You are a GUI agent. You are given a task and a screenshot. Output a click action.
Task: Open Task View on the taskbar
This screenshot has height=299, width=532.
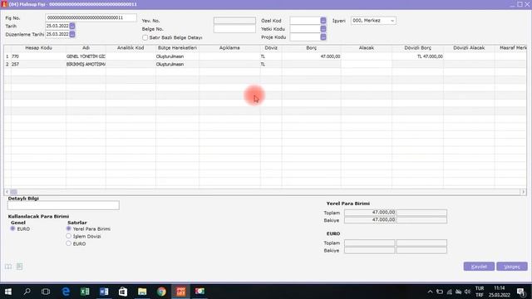pos(46,292)
